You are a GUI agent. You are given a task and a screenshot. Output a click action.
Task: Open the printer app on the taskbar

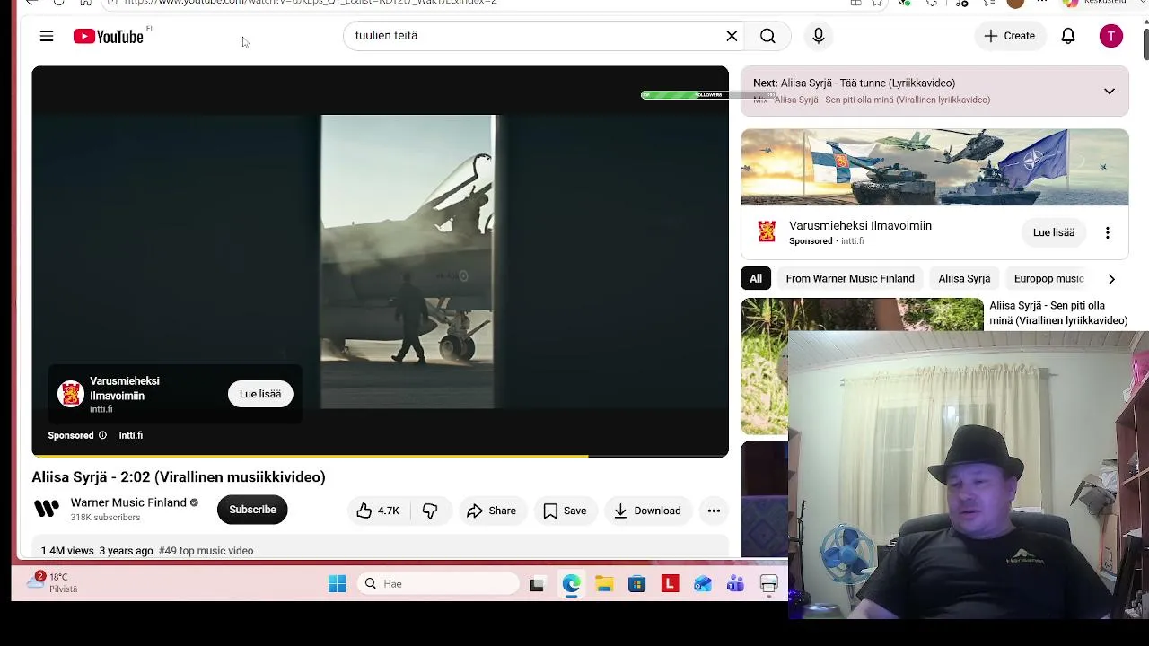pos(768,584)
